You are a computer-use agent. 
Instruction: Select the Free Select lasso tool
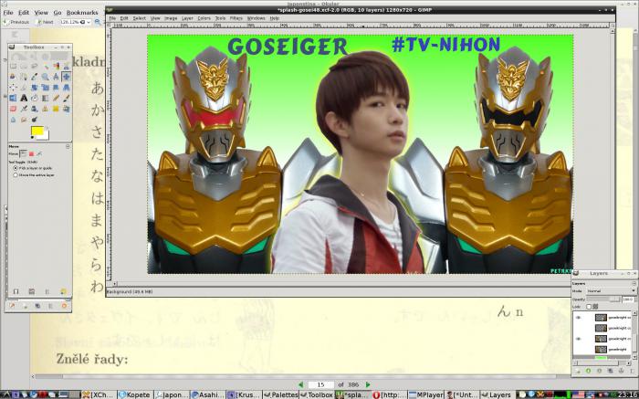[35, 66]
